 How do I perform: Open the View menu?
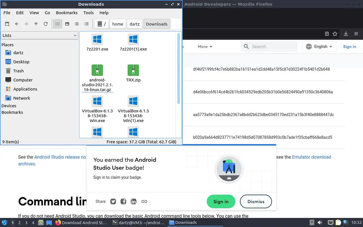pyautogui.click(x=34, y=13)
